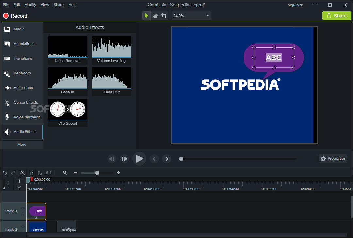Select the Clip Speed effect

[68, 113]
